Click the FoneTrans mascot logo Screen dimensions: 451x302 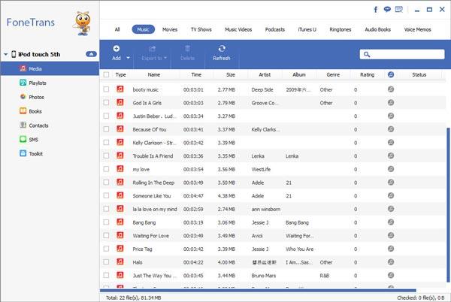(x=83, y=23)
